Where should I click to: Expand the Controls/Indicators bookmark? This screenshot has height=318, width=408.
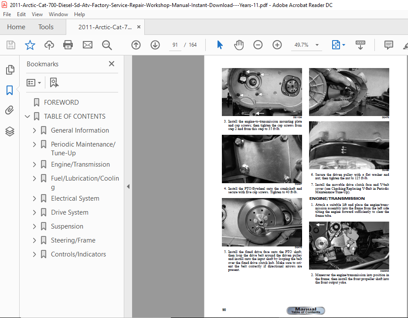coord(34,254)
